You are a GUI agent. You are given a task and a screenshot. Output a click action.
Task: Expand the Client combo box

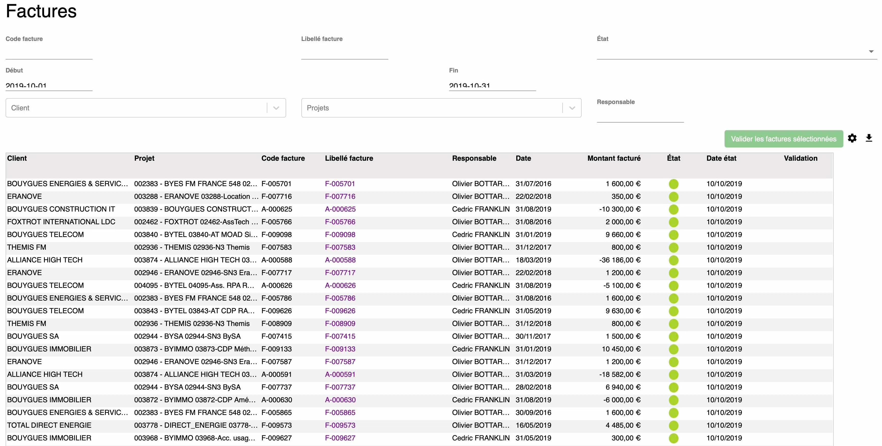[276, 108]
